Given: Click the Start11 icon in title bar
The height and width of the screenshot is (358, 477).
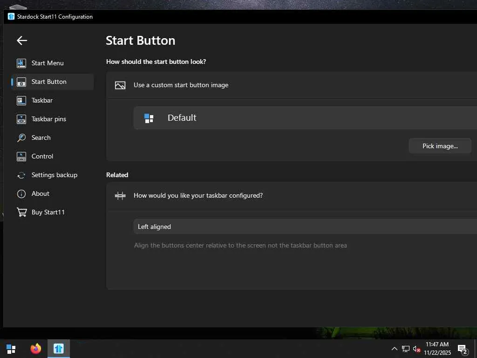Looking at the screenshot, I should click(11, 16).
